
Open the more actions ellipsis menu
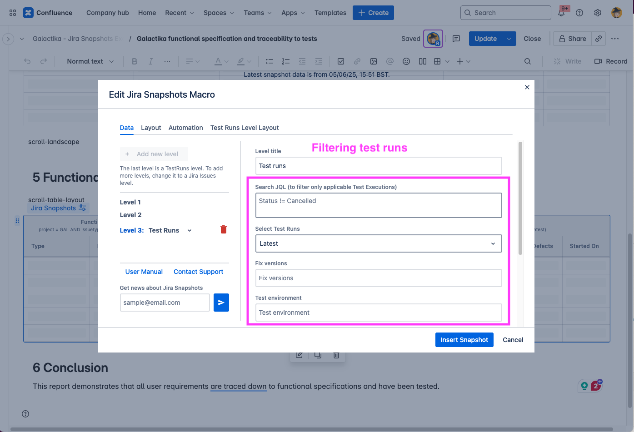click(x=615, y=39)
